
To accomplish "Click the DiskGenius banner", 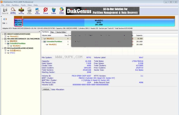I will pyautogui.click(x=103, y=11).
